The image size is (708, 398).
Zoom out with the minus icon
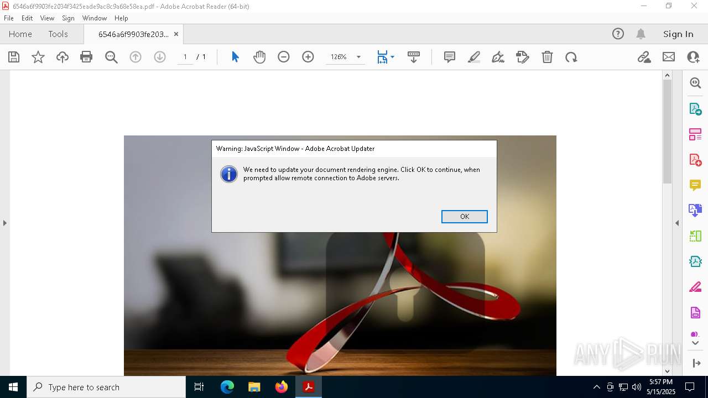284,57
